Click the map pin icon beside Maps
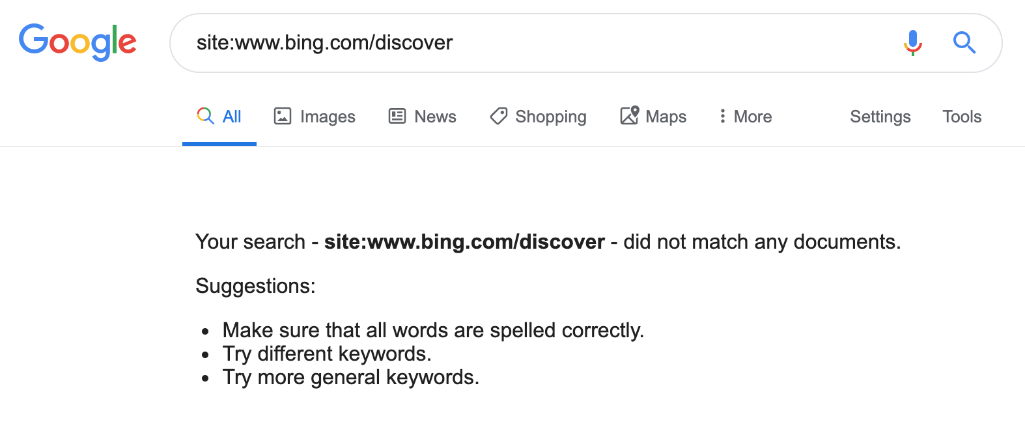The width and height of the screenshot is (1025, 431). click(x=629, y=116)
